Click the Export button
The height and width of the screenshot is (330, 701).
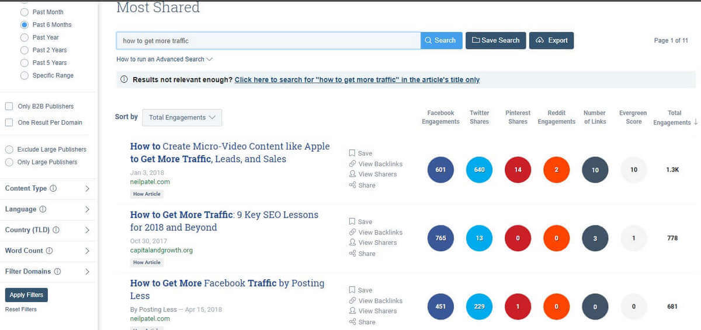pos(551,41)
